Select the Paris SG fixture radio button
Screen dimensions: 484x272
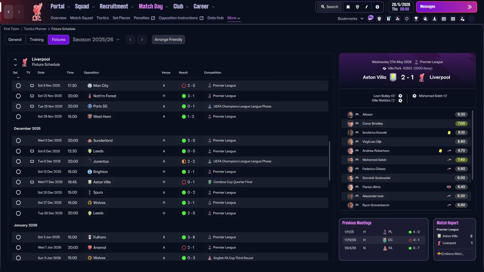coord(18,107)
